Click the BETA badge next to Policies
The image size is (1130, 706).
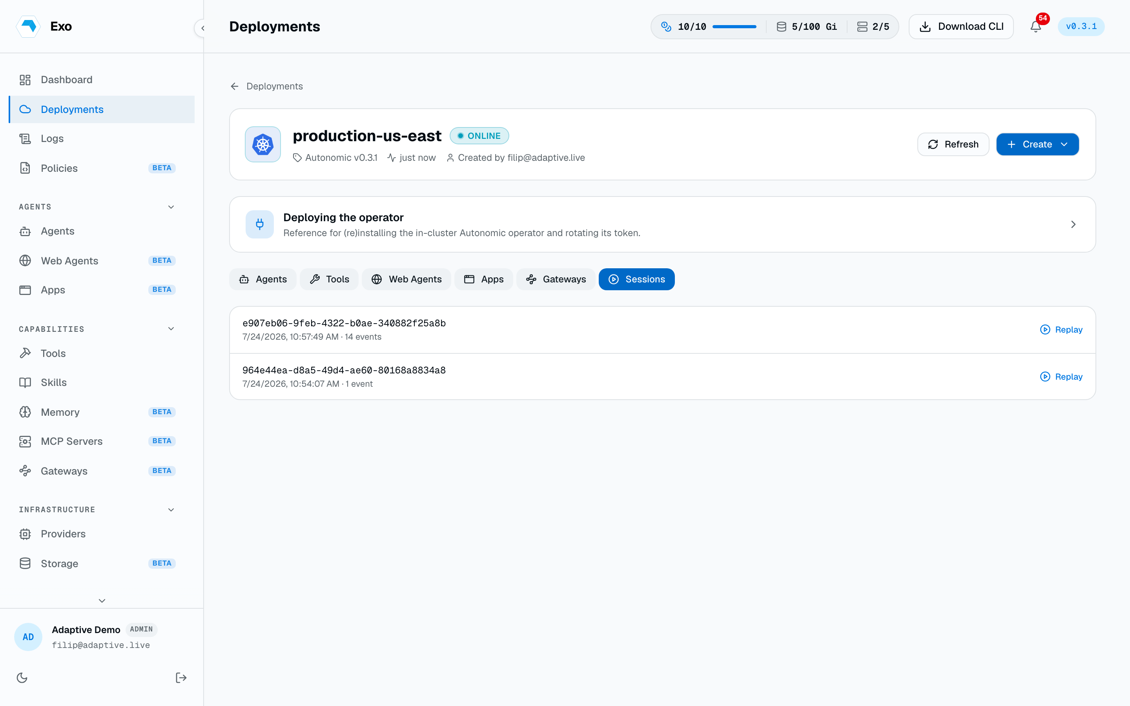point(162,168)
